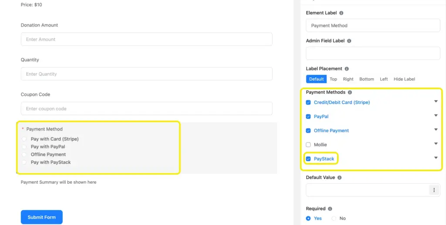This screenshot has height=225, width=446.
Task: Select Top label placement
Action: [333, 79]
